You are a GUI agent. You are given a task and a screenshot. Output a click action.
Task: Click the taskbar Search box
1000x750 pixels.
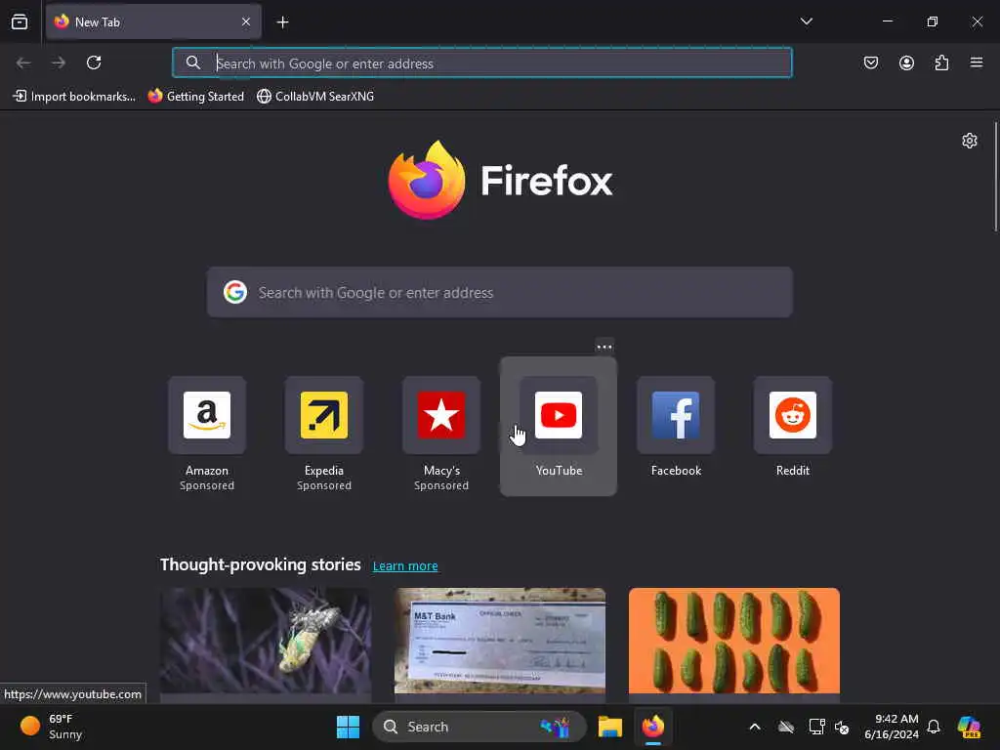click(479, 727)
